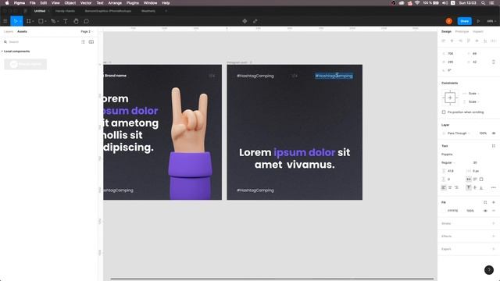This screenshot has height=281, width=500.
Task: Open the File menu
Action: (33, 3)
